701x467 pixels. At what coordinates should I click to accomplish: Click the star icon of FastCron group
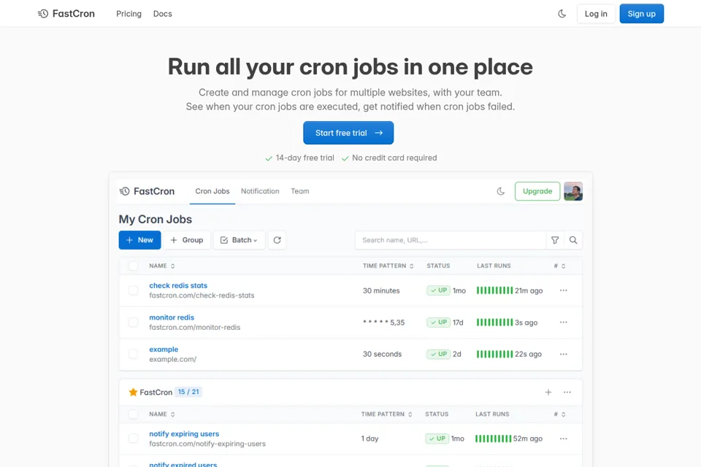click(133, 392)
